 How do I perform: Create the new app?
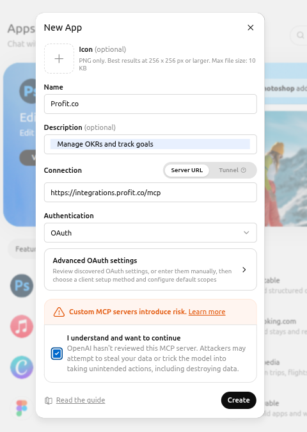pyautogui.click(x=239, y=400)
